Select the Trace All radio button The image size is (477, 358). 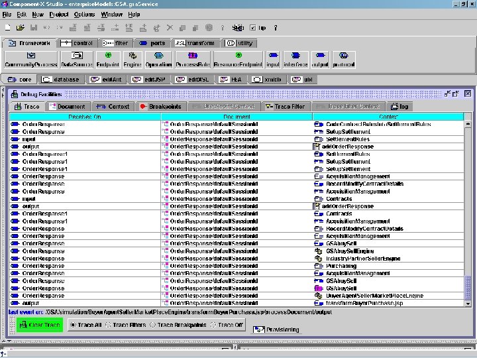(73, 325)
